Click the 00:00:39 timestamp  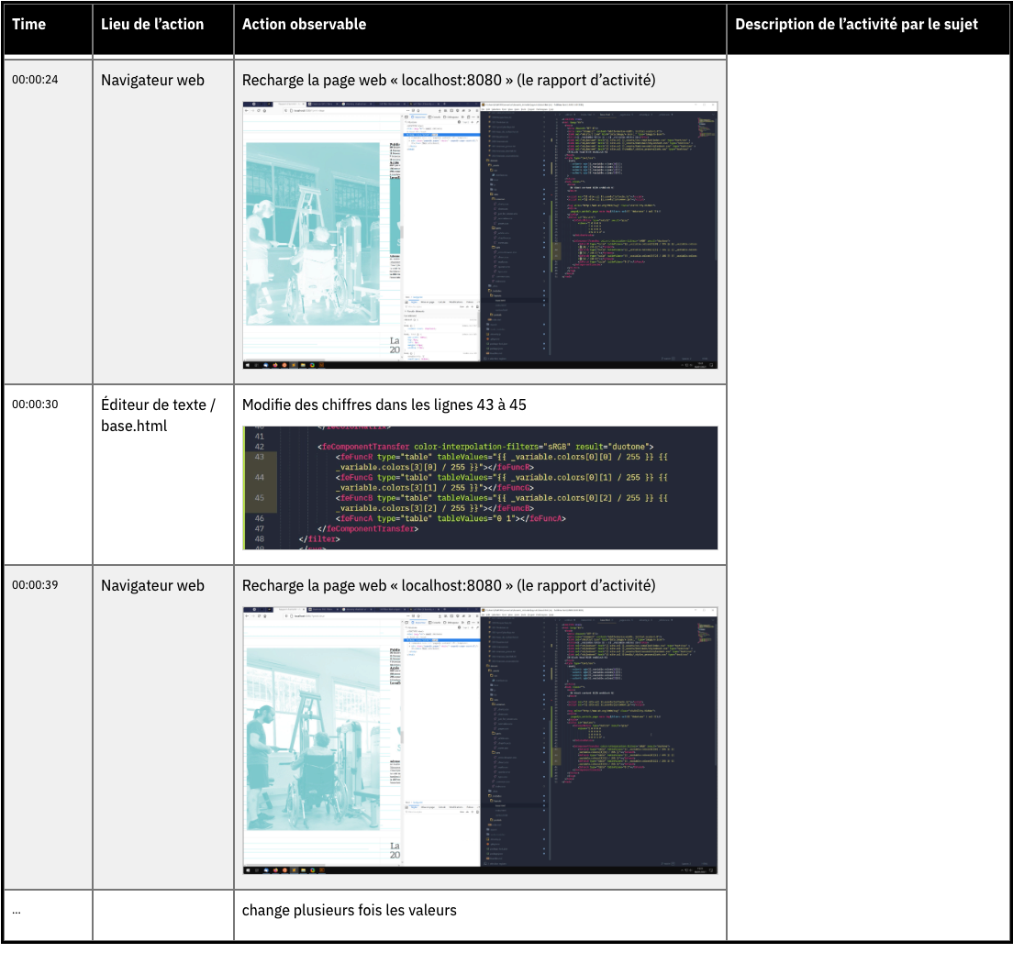35,585
